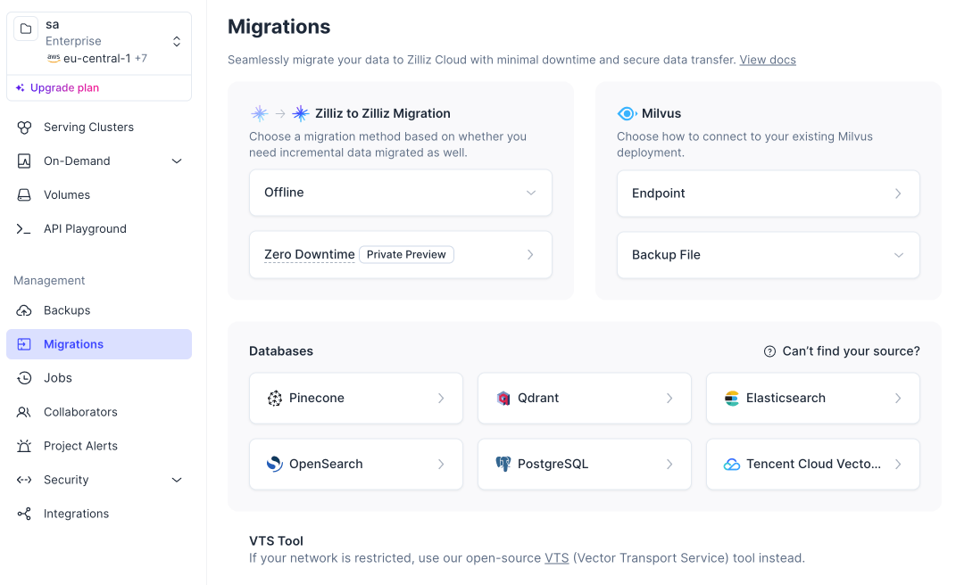
Task: Click the eu-central-1 region text
Action: click(x=97, y=59)
